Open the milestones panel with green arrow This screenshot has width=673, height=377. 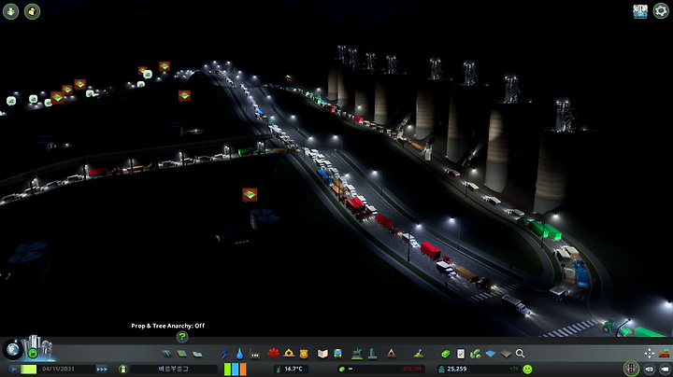pyautogui.click(x=33, y=354)
